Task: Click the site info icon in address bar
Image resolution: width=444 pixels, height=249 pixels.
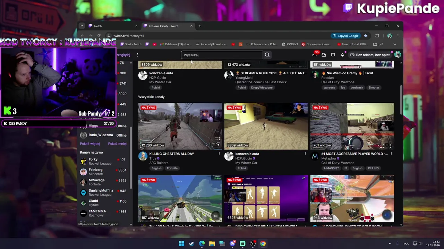Action: (109, 36)
